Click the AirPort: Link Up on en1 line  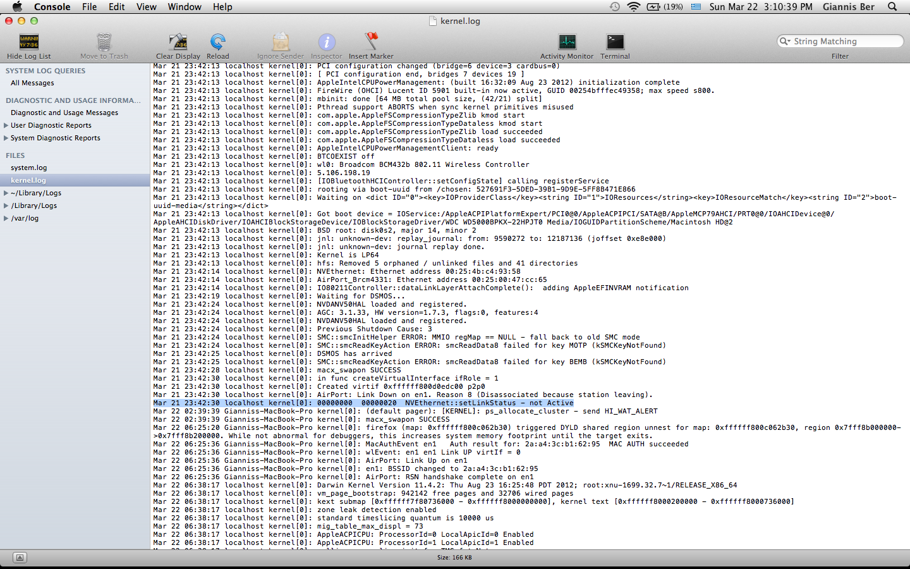point(310,460)
